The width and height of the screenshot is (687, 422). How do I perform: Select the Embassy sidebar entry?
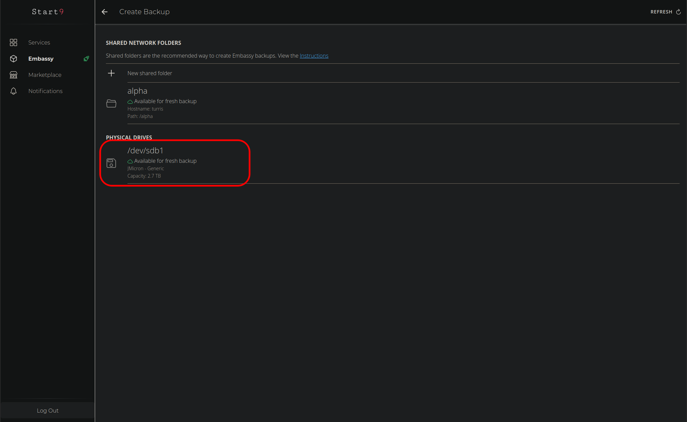41,59
